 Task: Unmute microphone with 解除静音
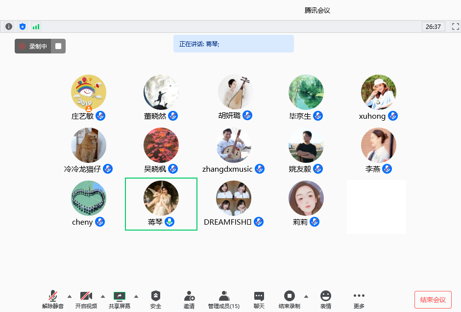53,299
